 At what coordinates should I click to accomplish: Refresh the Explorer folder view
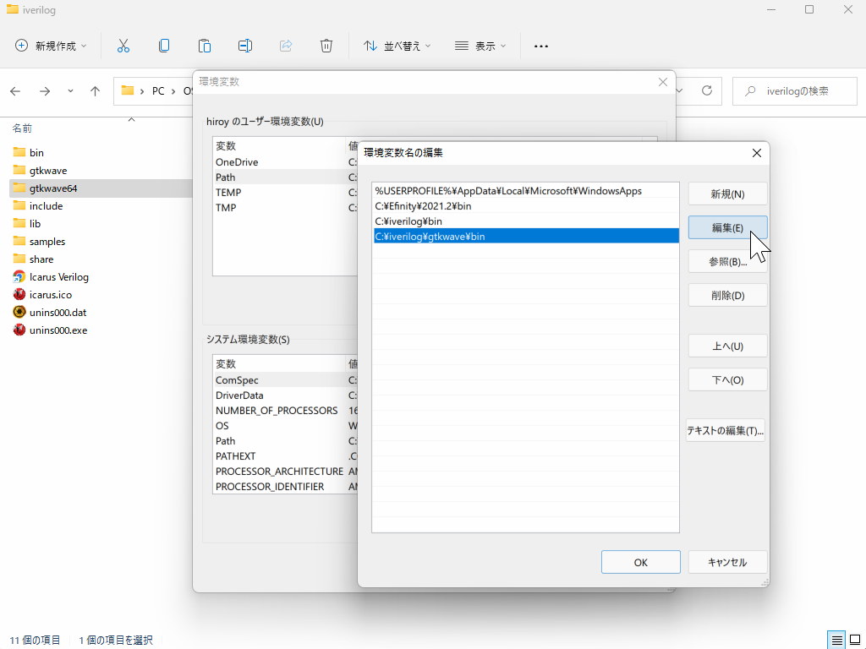707,90
